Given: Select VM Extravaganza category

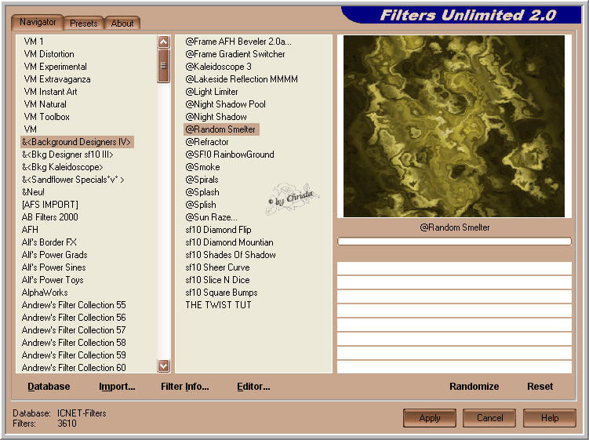Looking at the screenshot, I should tap(57, 79).
